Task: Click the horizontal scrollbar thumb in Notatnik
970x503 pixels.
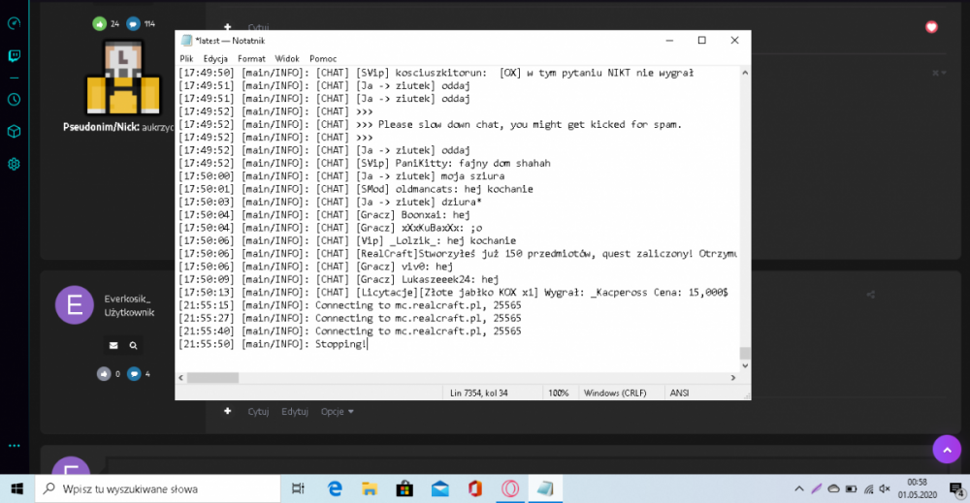Action: 212,378
